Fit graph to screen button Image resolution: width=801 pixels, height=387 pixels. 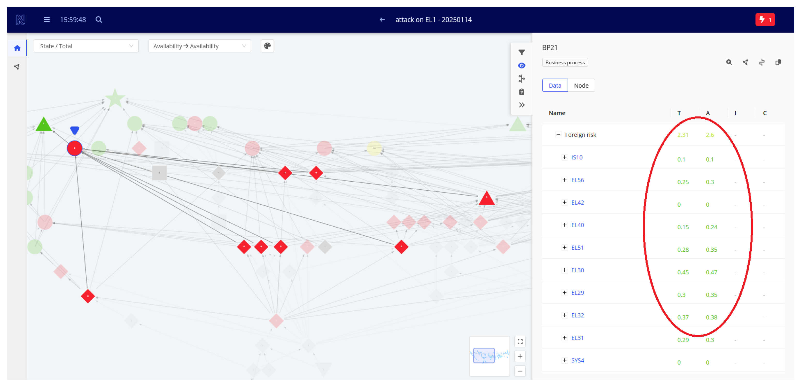(x=520, y=342)
